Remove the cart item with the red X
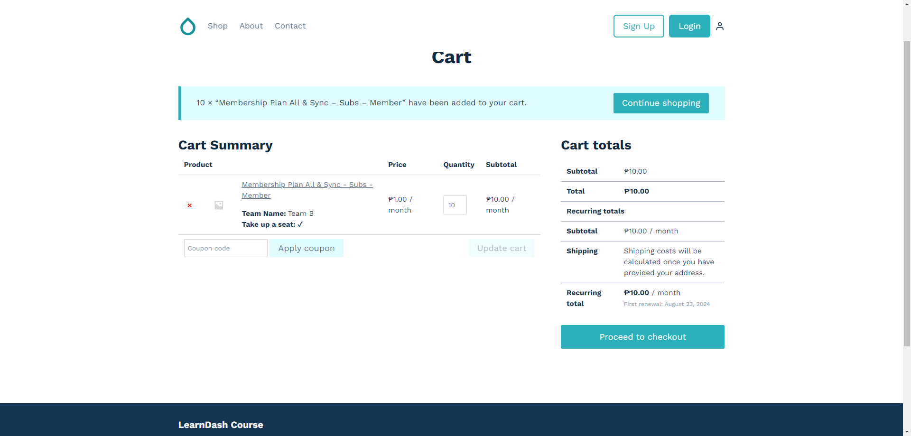The image size is (911, 436). (189, 205)
